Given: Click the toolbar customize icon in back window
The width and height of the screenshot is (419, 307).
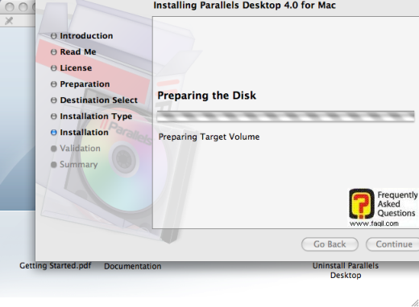Looking at the screenshot, I should coord(9,21).
